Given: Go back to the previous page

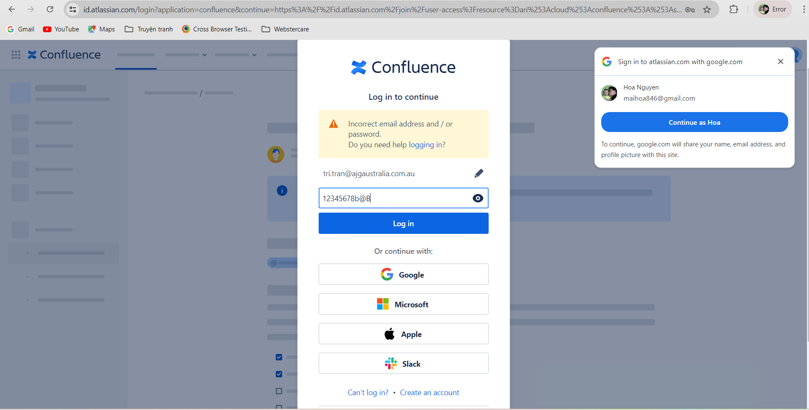Looking at the screenshot, I should coord(12,9).
